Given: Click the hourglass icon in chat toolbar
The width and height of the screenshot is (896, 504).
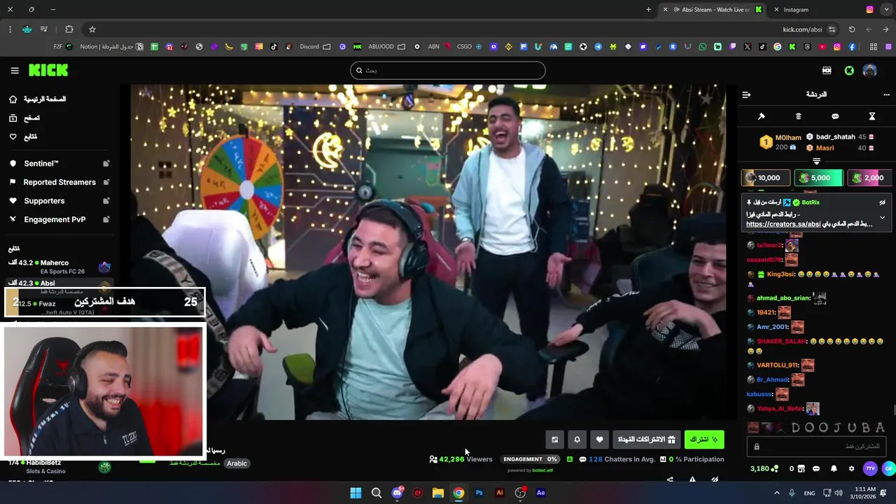Looking at the screenshot, I should [x=872, y=116].
